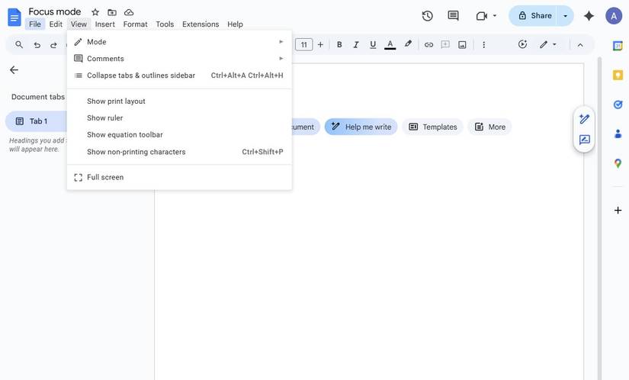Open the editing mode pencil dropdown
The width and height of the screenshot is (629, 380).
[548, 44]
